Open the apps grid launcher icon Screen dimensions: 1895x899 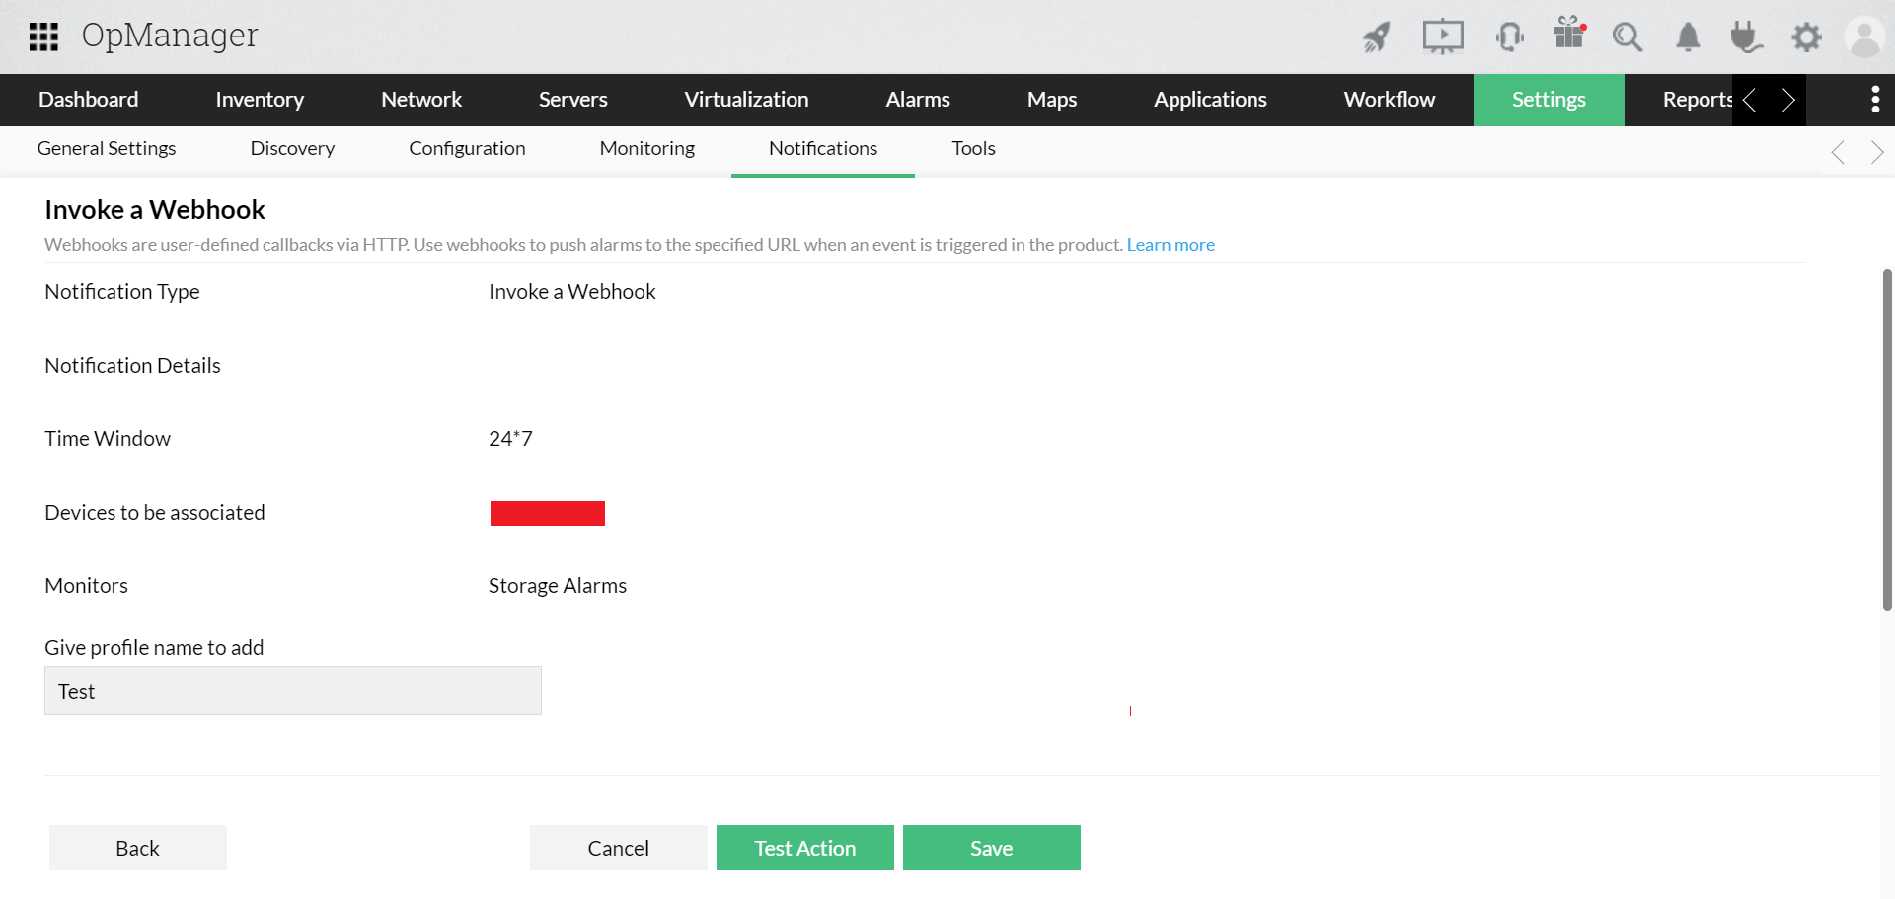pyautogui.click(x=43, y=37)
